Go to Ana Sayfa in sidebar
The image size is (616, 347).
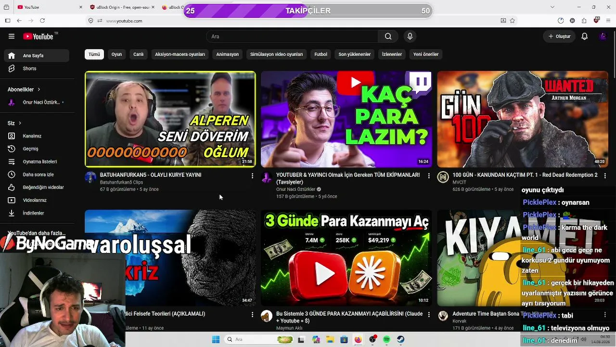[37, 55]
